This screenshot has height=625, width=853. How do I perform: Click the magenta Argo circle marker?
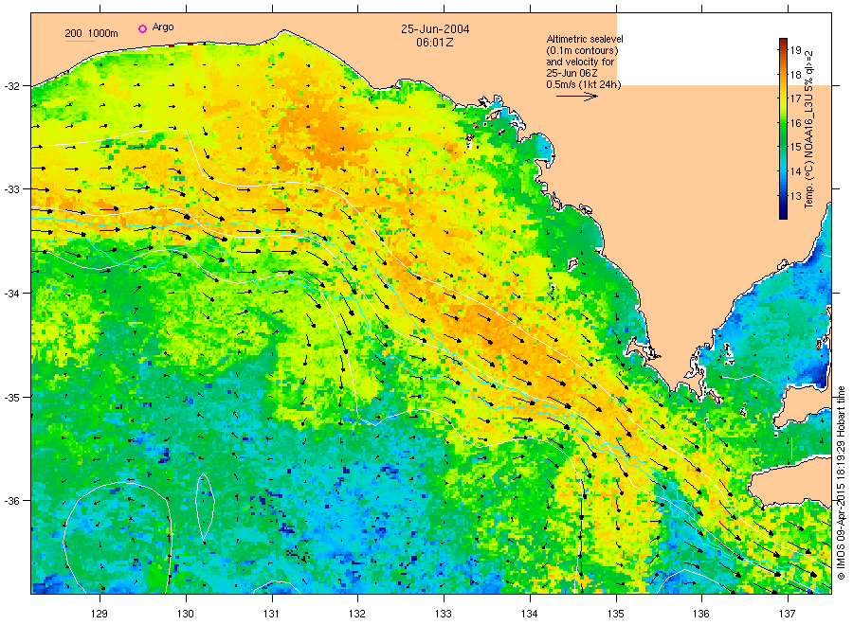click(142, 28)
